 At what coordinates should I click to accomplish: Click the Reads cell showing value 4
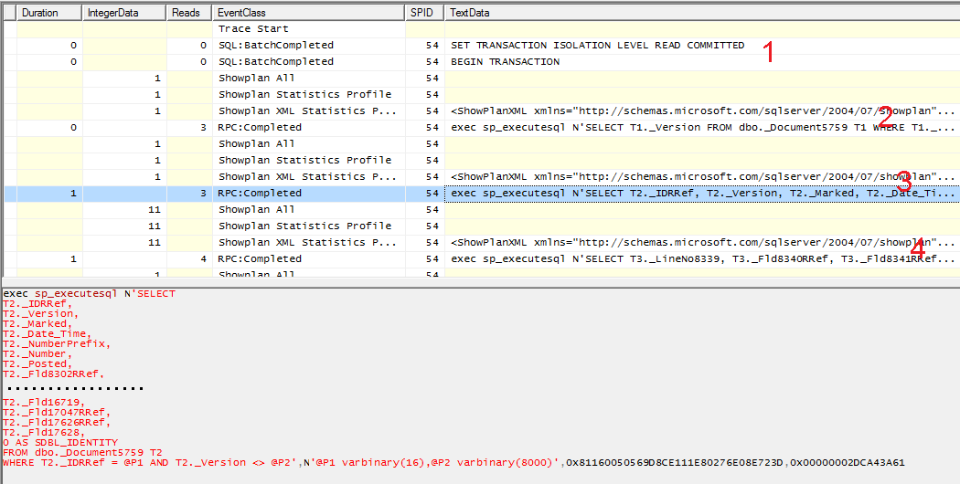coord(189,259)
